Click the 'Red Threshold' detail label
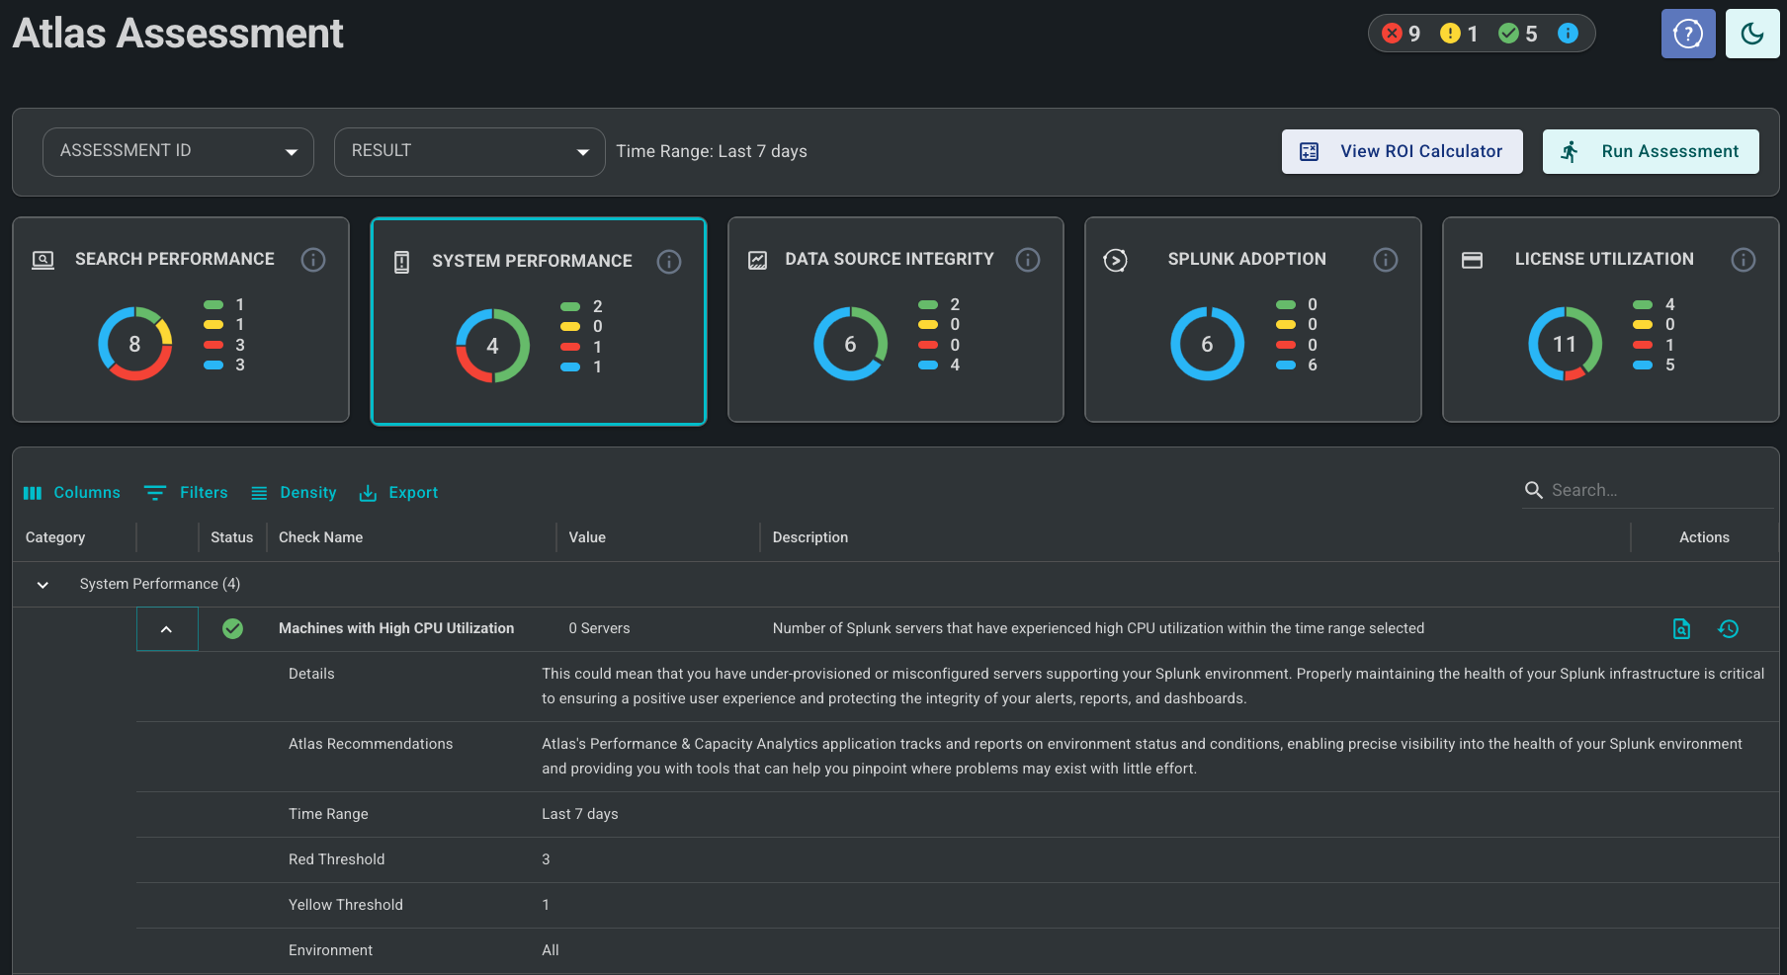This screenshot has width=1787, height=975. pyautogui.click(x=336, y=859)
